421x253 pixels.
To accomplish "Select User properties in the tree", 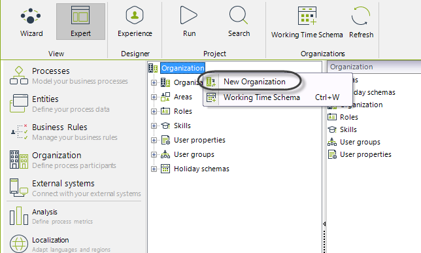I will 199,140.
